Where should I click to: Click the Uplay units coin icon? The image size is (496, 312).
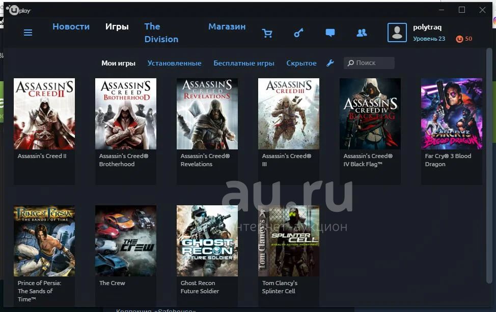tap(459, 39)
